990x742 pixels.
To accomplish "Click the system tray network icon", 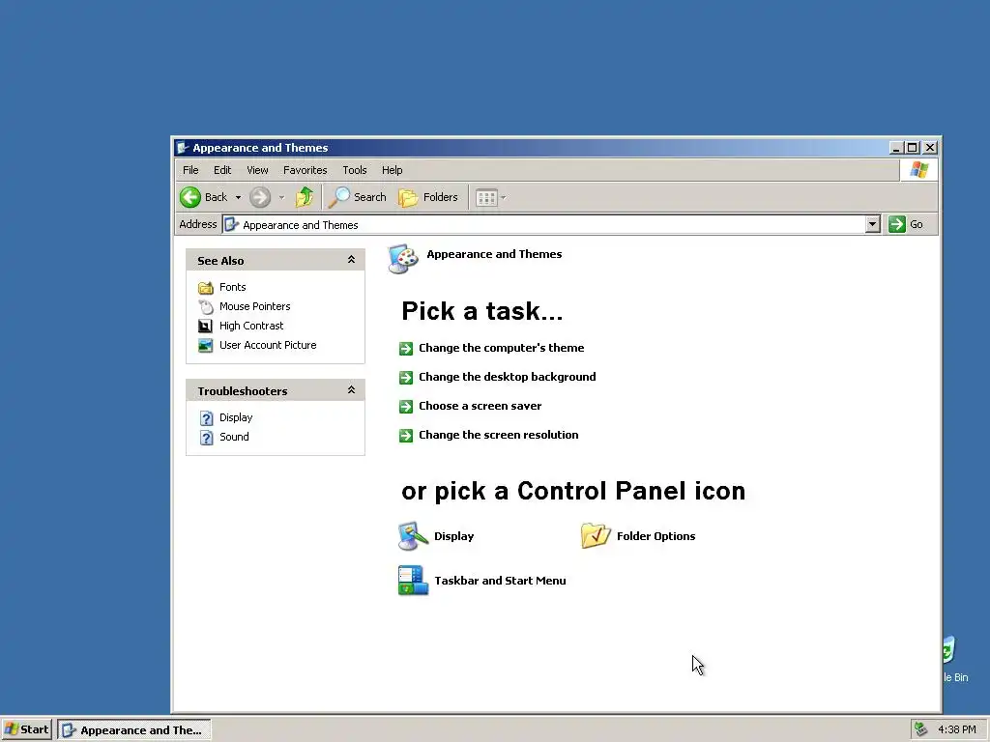I will click(921, 729).
